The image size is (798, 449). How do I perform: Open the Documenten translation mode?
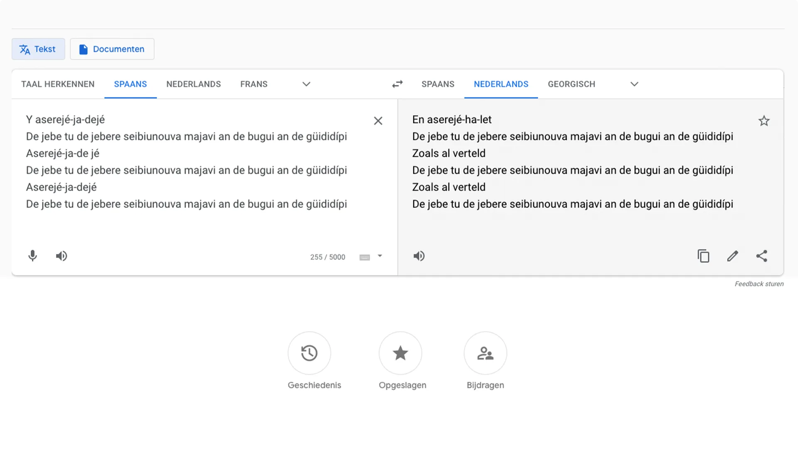point(112,49)
